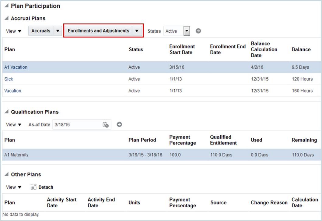322x221 pixels.
Task: Open the Vacation plan link
Action: click(13, 91)
